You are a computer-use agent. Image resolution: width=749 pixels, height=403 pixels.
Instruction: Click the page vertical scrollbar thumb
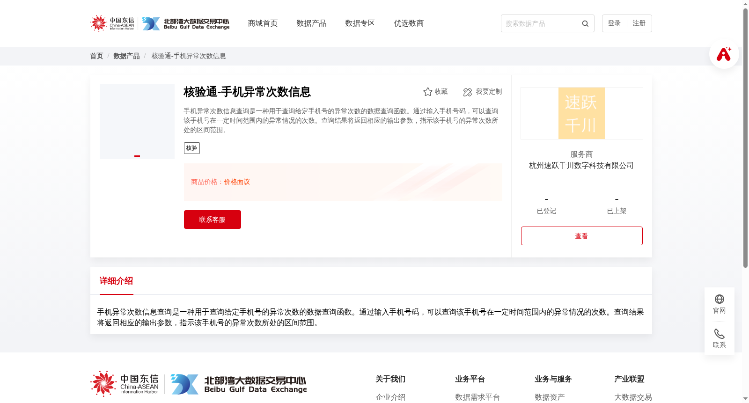(x=745, y=138)
